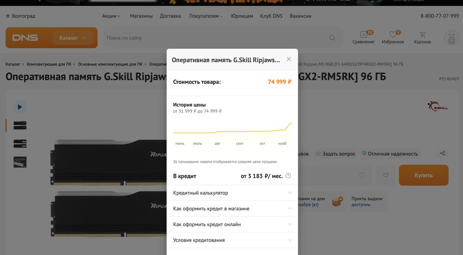Click the search magnifier icon
463x255 pixels.
click(332, 38)
